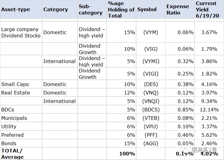Select the Large company Dividend Stocks cell
The height and width of the screenshot is (160, 224).
pos(21,32)
